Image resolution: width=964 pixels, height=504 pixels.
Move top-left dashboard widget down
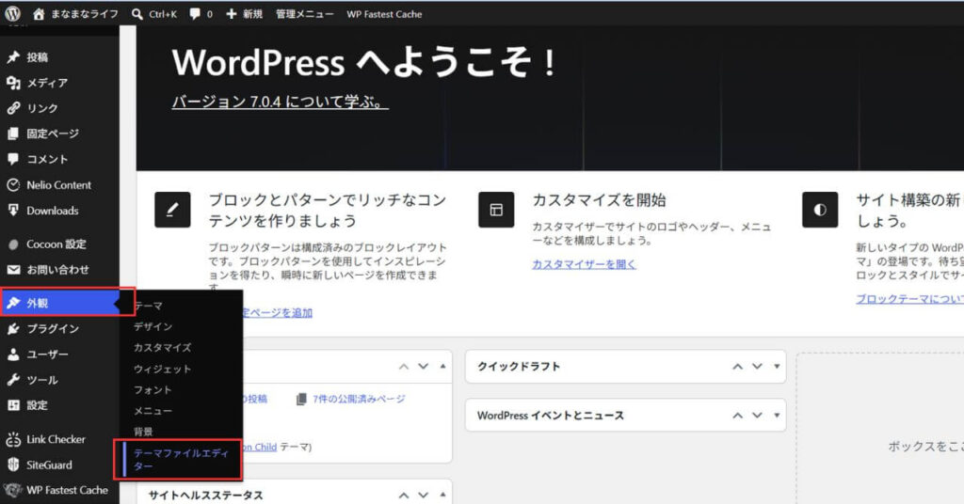click(x=424, y=367)
